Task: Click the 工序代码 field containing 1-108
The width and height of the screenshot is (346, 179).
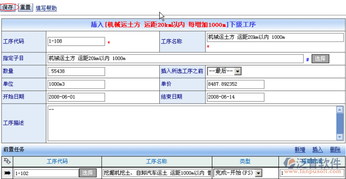Action: click(76, 42)
